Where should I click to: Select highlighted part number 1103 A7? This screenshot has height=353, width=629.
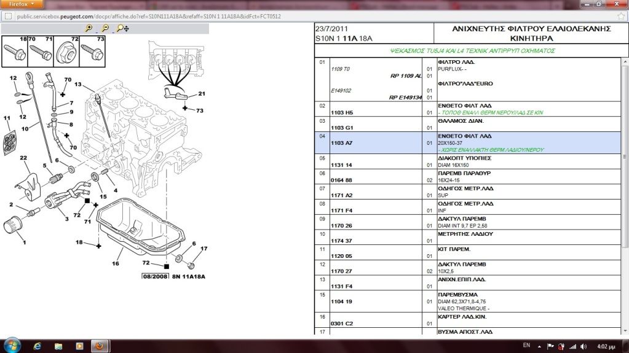(342, 143)
